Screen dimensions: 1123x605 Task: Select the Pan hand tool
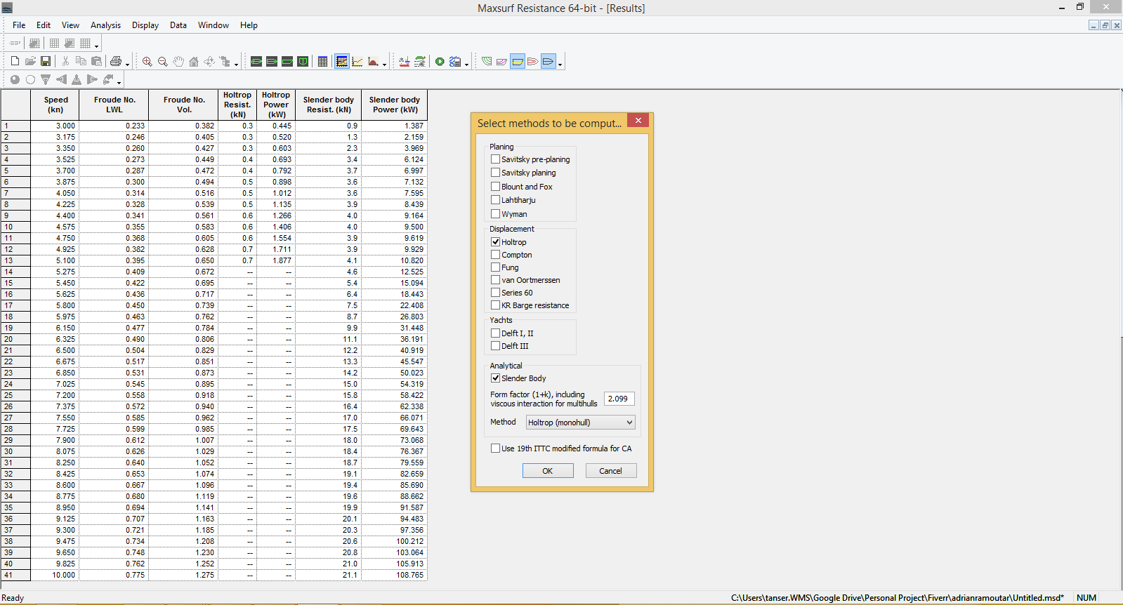pos(178,62)
